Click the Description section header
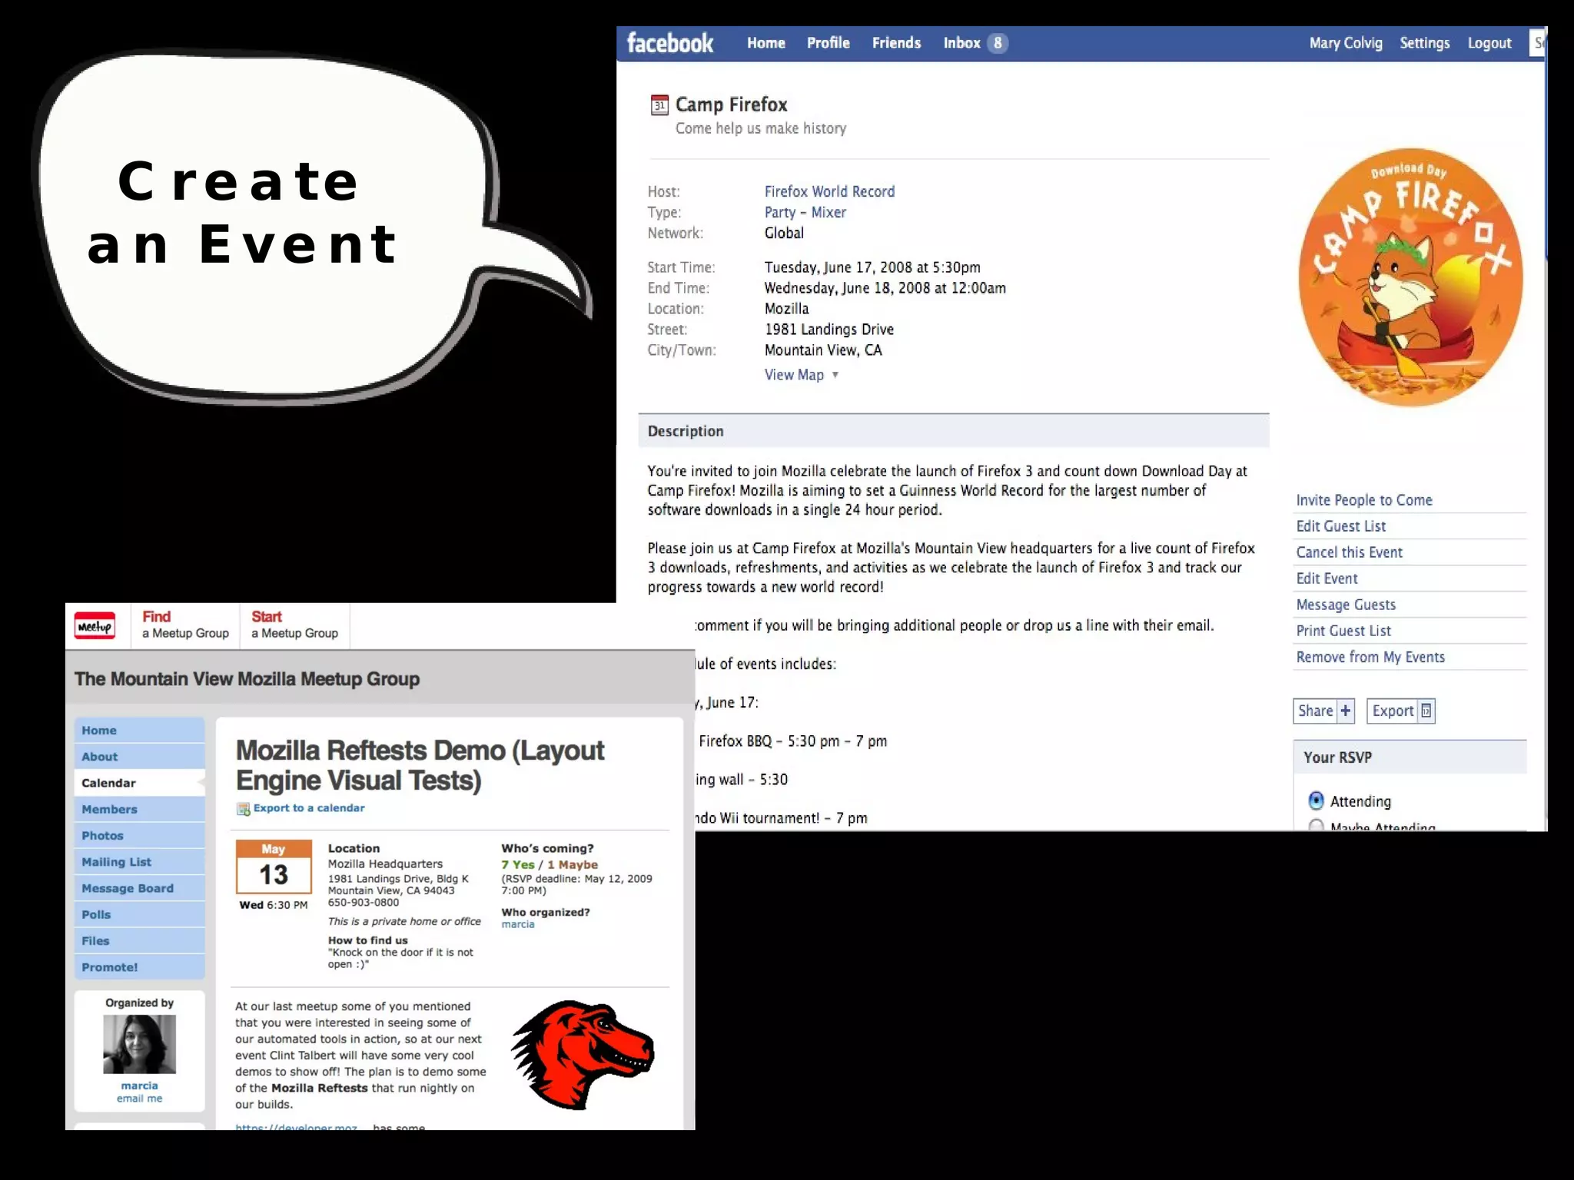The image size is (1574, 1180). [x=953, y=431]
